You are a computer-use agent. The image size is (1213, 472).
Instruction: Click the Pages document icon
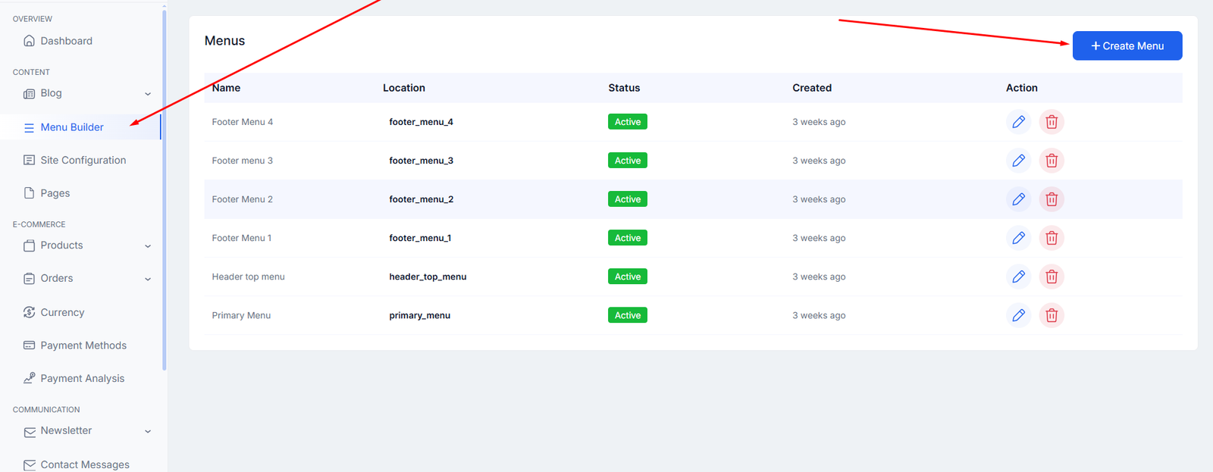click(x=29, y=193)
